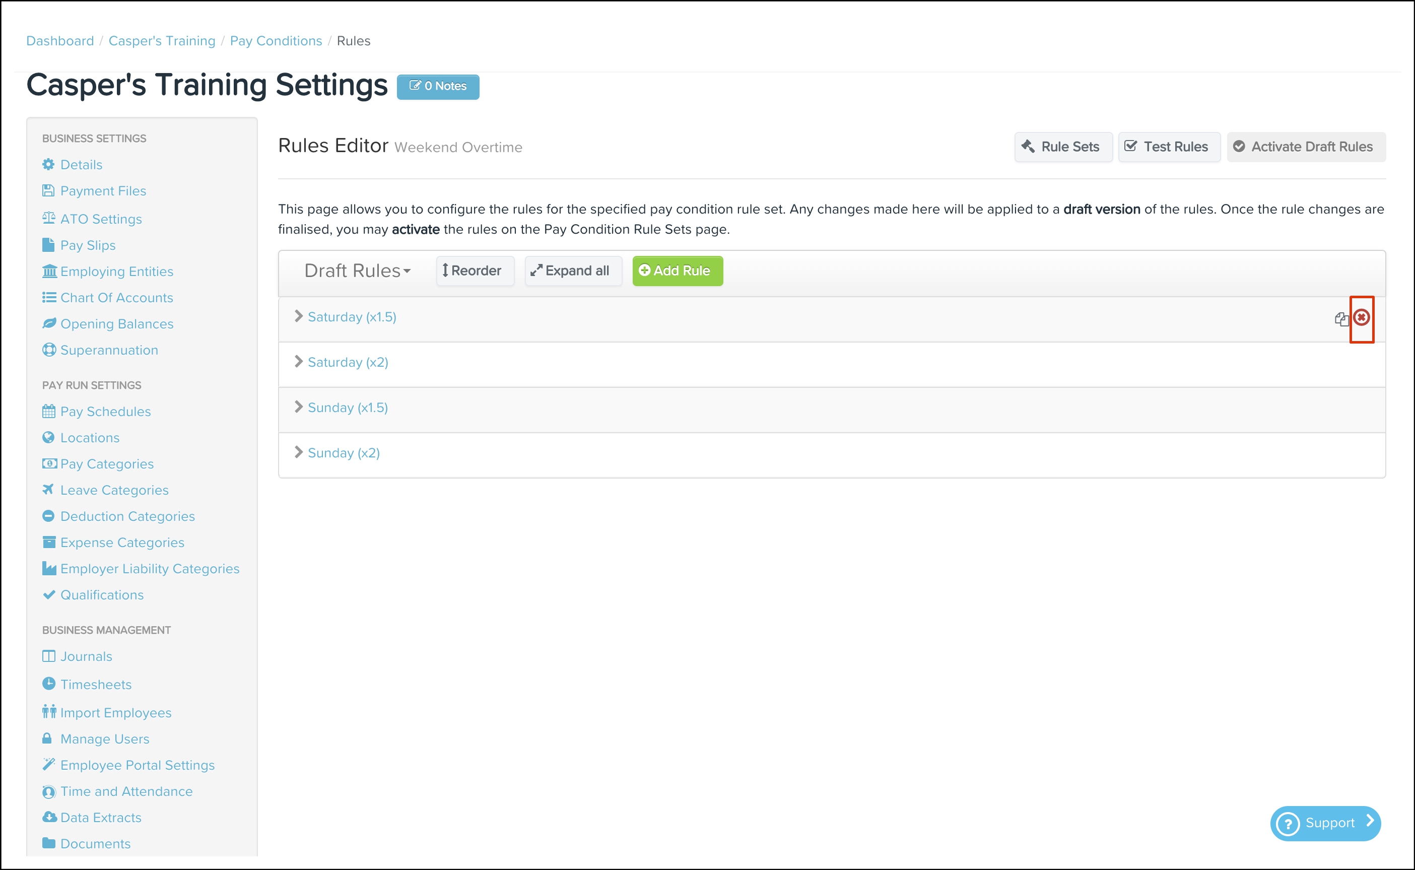This screenshot has height=870, width=1415.
Task: Open the 0 Notes badge
Action: click(x=438, y=86)
